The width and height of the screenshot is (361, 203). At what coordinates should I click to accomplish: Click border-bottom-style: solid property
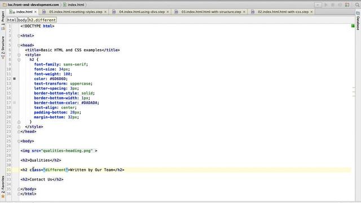[x=64, y=93]
